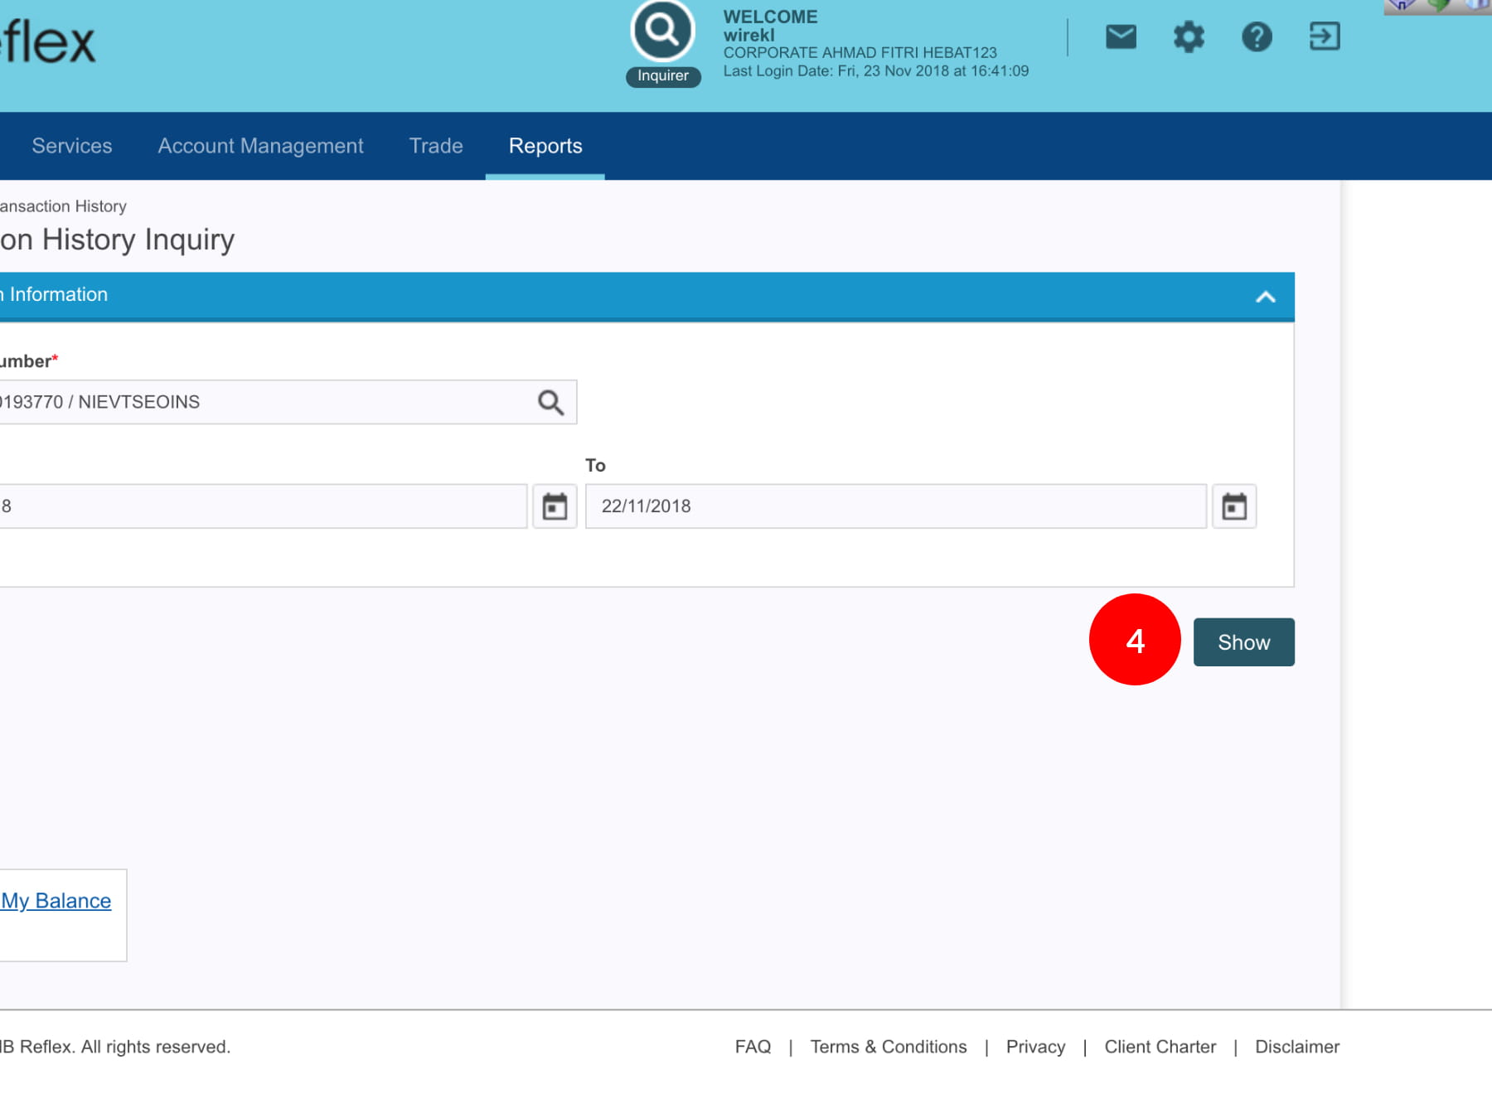Click the Inquirer magnifier profile icon
The height and width of the screenshot is (1094, 1492).
click(662, 31)
